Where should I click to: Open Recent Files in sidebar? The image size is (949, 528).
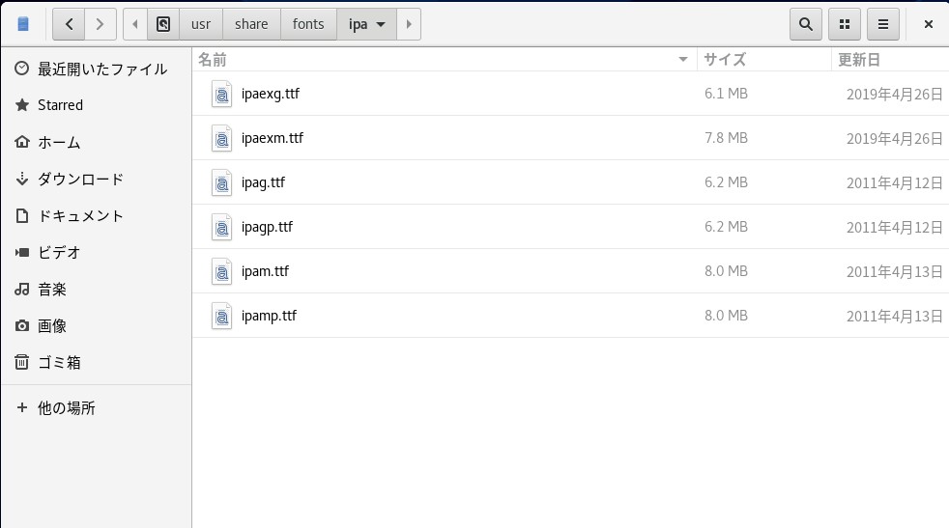101,69
